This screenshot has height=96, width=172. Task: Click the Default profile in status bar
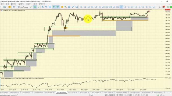point(91,95)
